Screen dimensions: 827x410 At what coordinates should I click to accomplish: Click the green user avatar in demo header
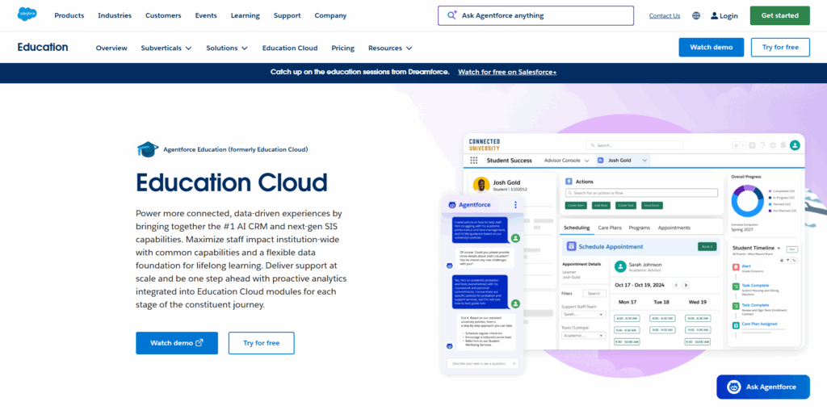pos(795,145)
